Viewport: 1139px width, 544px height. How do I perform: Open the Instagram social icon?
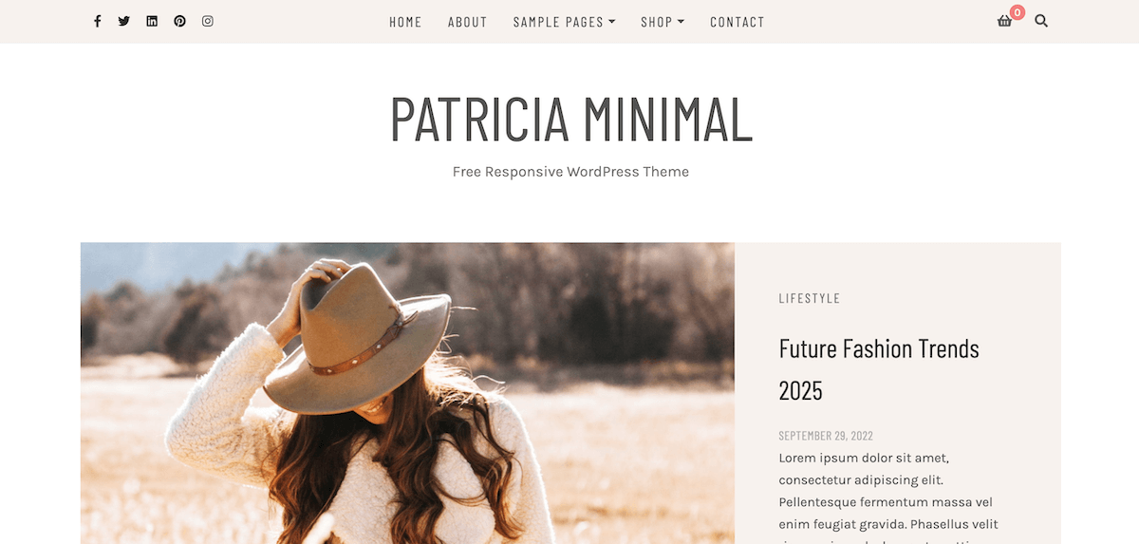tap(208, 21)
